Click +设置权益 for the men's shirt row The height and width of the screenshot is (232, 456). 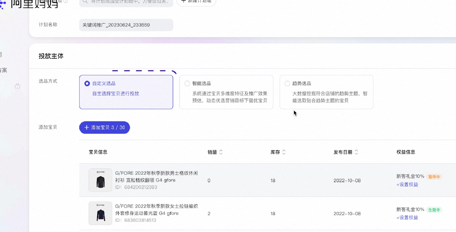(x=407, y=185)
